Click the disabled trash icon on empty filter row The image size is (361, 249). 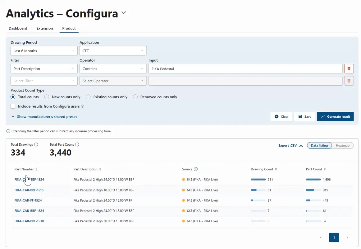point(349,81)
